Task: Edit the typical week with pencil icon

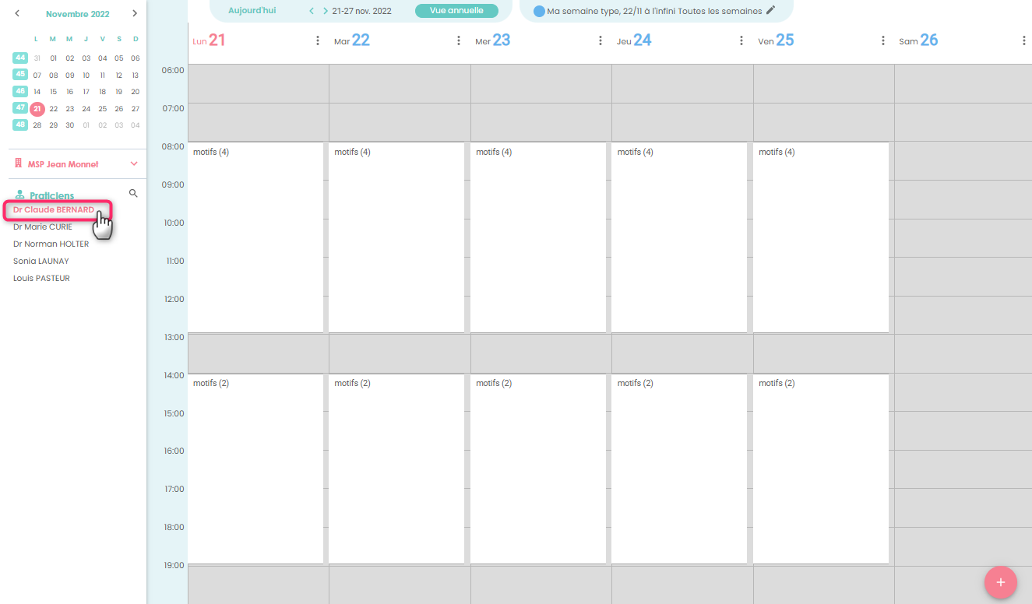Action: click(x=771, y=10)
